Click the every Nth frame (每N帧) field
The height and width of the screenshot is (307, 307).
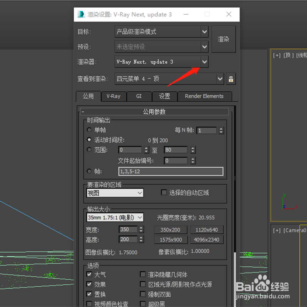(x=206, y=130)
